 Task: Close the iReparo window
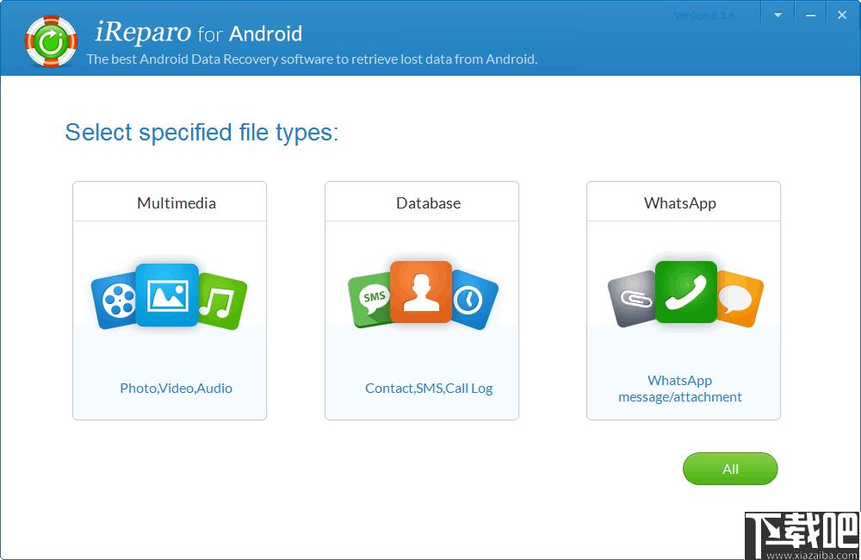tap(842, 15)
